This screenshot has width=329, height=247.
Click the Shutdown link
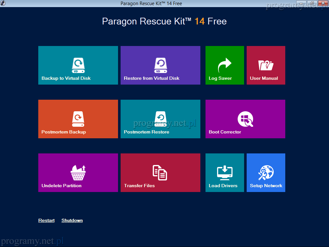pyautogui.click(x=72, y=220)
